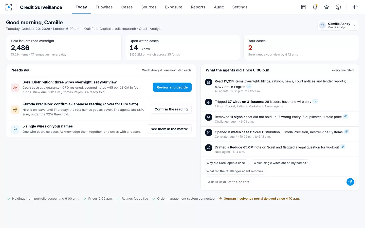
Task: Open the Exposure tab
Action: pyautogui.click(x=174, y=7)
